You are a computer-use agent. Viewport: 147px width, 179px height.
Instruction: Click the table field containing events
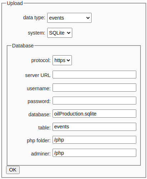pos(94,127)
